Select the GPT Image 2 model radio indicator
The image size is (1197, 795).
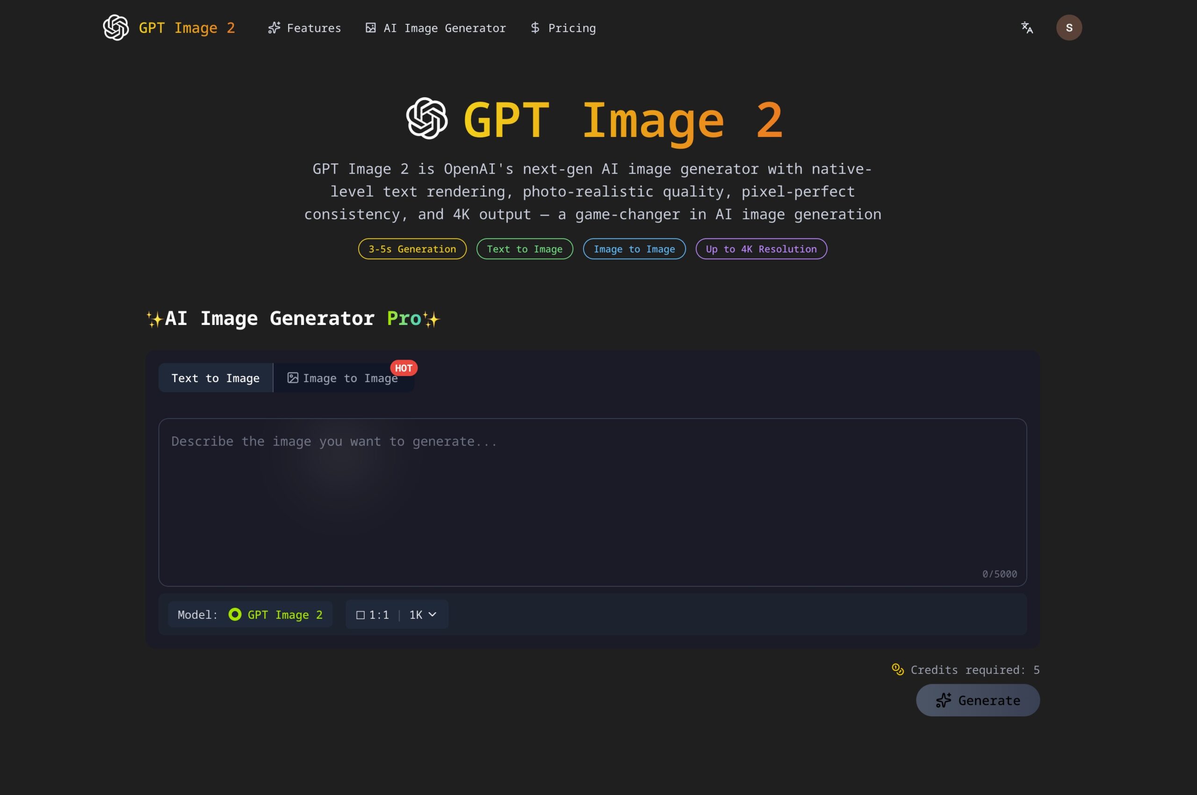pos(235,614)
